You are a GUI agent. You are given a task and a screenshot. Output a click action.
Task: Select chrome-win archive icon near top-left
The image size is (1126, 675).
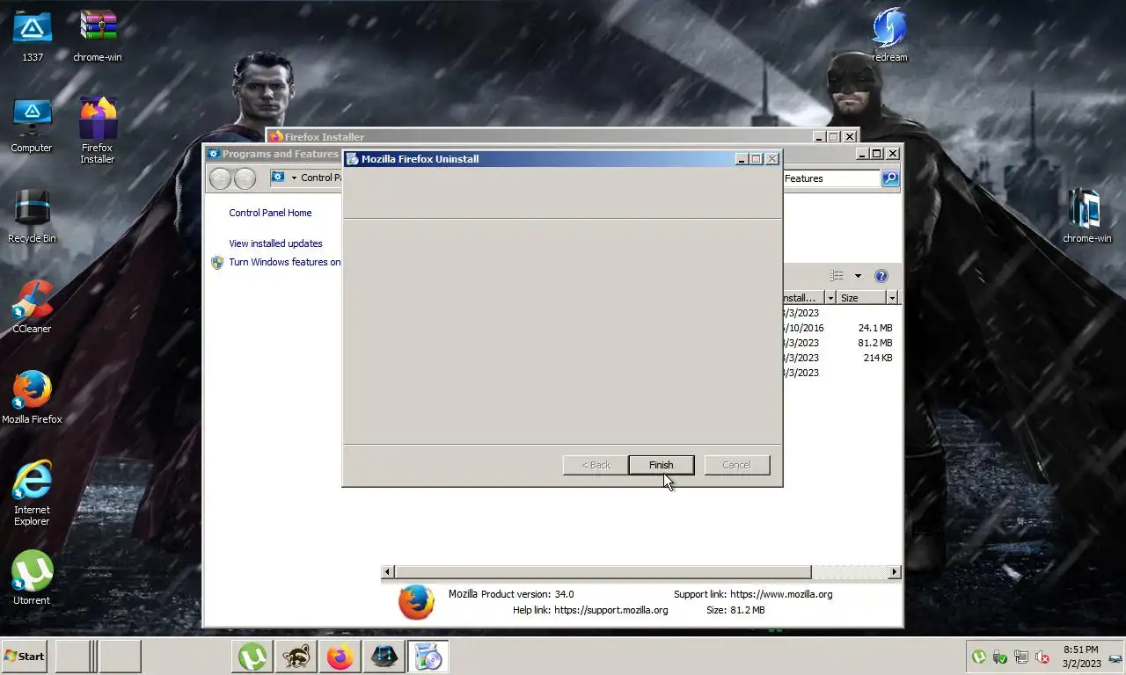[x=98, y=37]
